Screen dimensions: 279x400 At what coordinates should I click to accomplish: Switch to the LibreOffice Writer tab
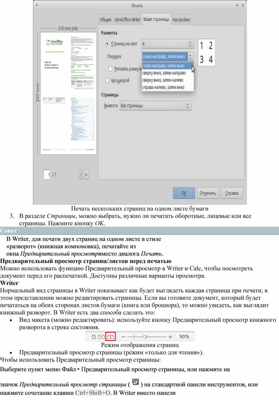click(x=127, y=20)
